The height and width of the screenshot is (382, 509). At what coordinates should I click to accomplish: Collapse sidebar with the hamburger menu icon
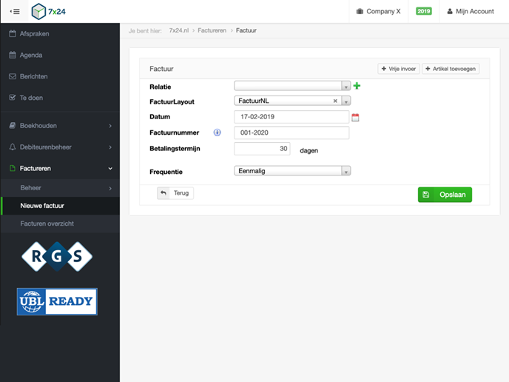15,11
